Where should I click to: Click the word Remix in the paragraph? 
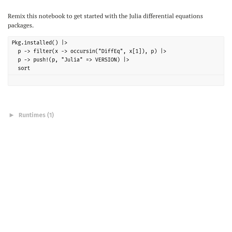pos(17,16)
